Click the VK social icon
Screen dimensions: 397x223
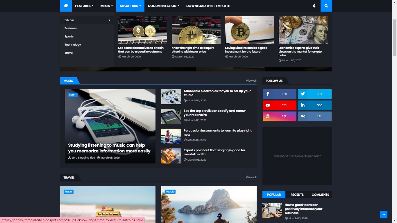(x=314, y=116)
